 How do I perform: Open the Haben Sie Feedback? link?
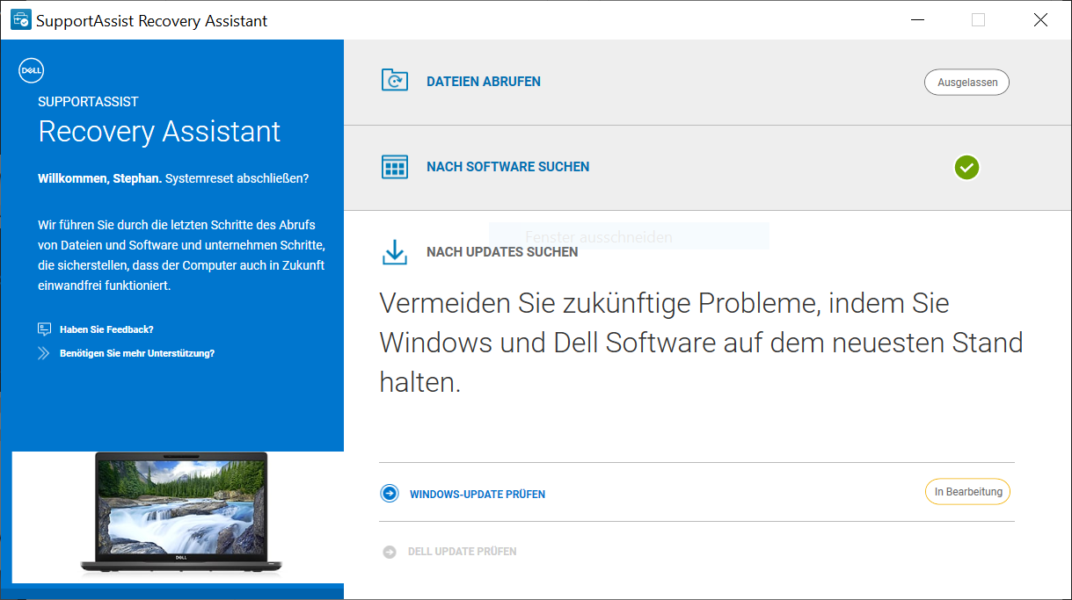point(106,329)
